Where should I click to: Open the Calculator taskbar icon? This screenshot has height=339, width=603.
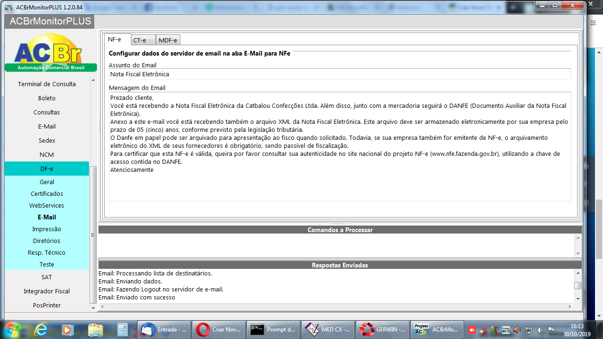[123, 330]
